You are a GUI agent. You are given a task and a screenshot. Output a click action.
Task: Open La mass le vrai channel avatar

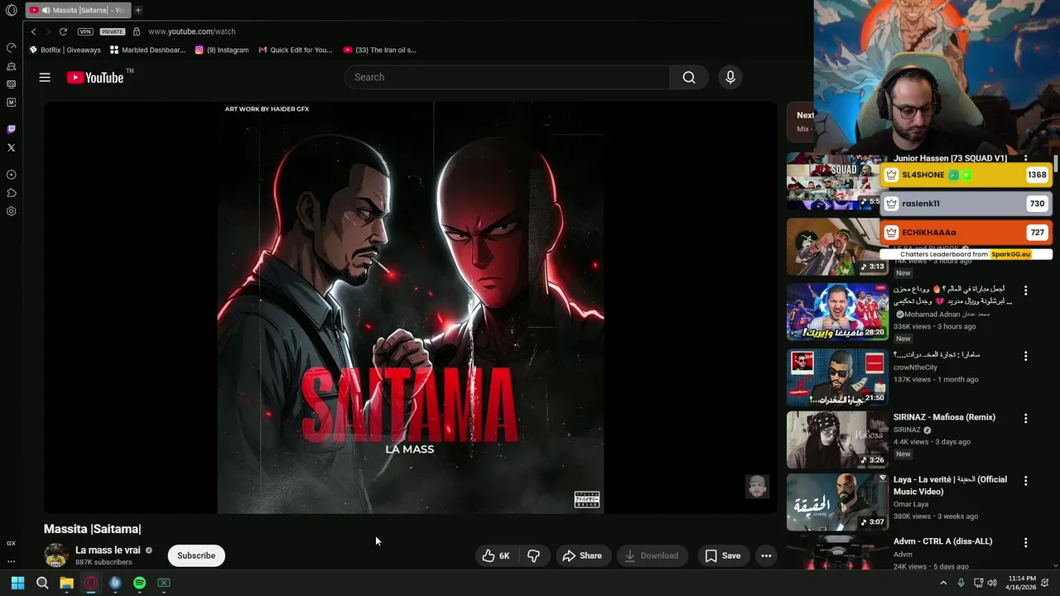(x=56, y=555)
